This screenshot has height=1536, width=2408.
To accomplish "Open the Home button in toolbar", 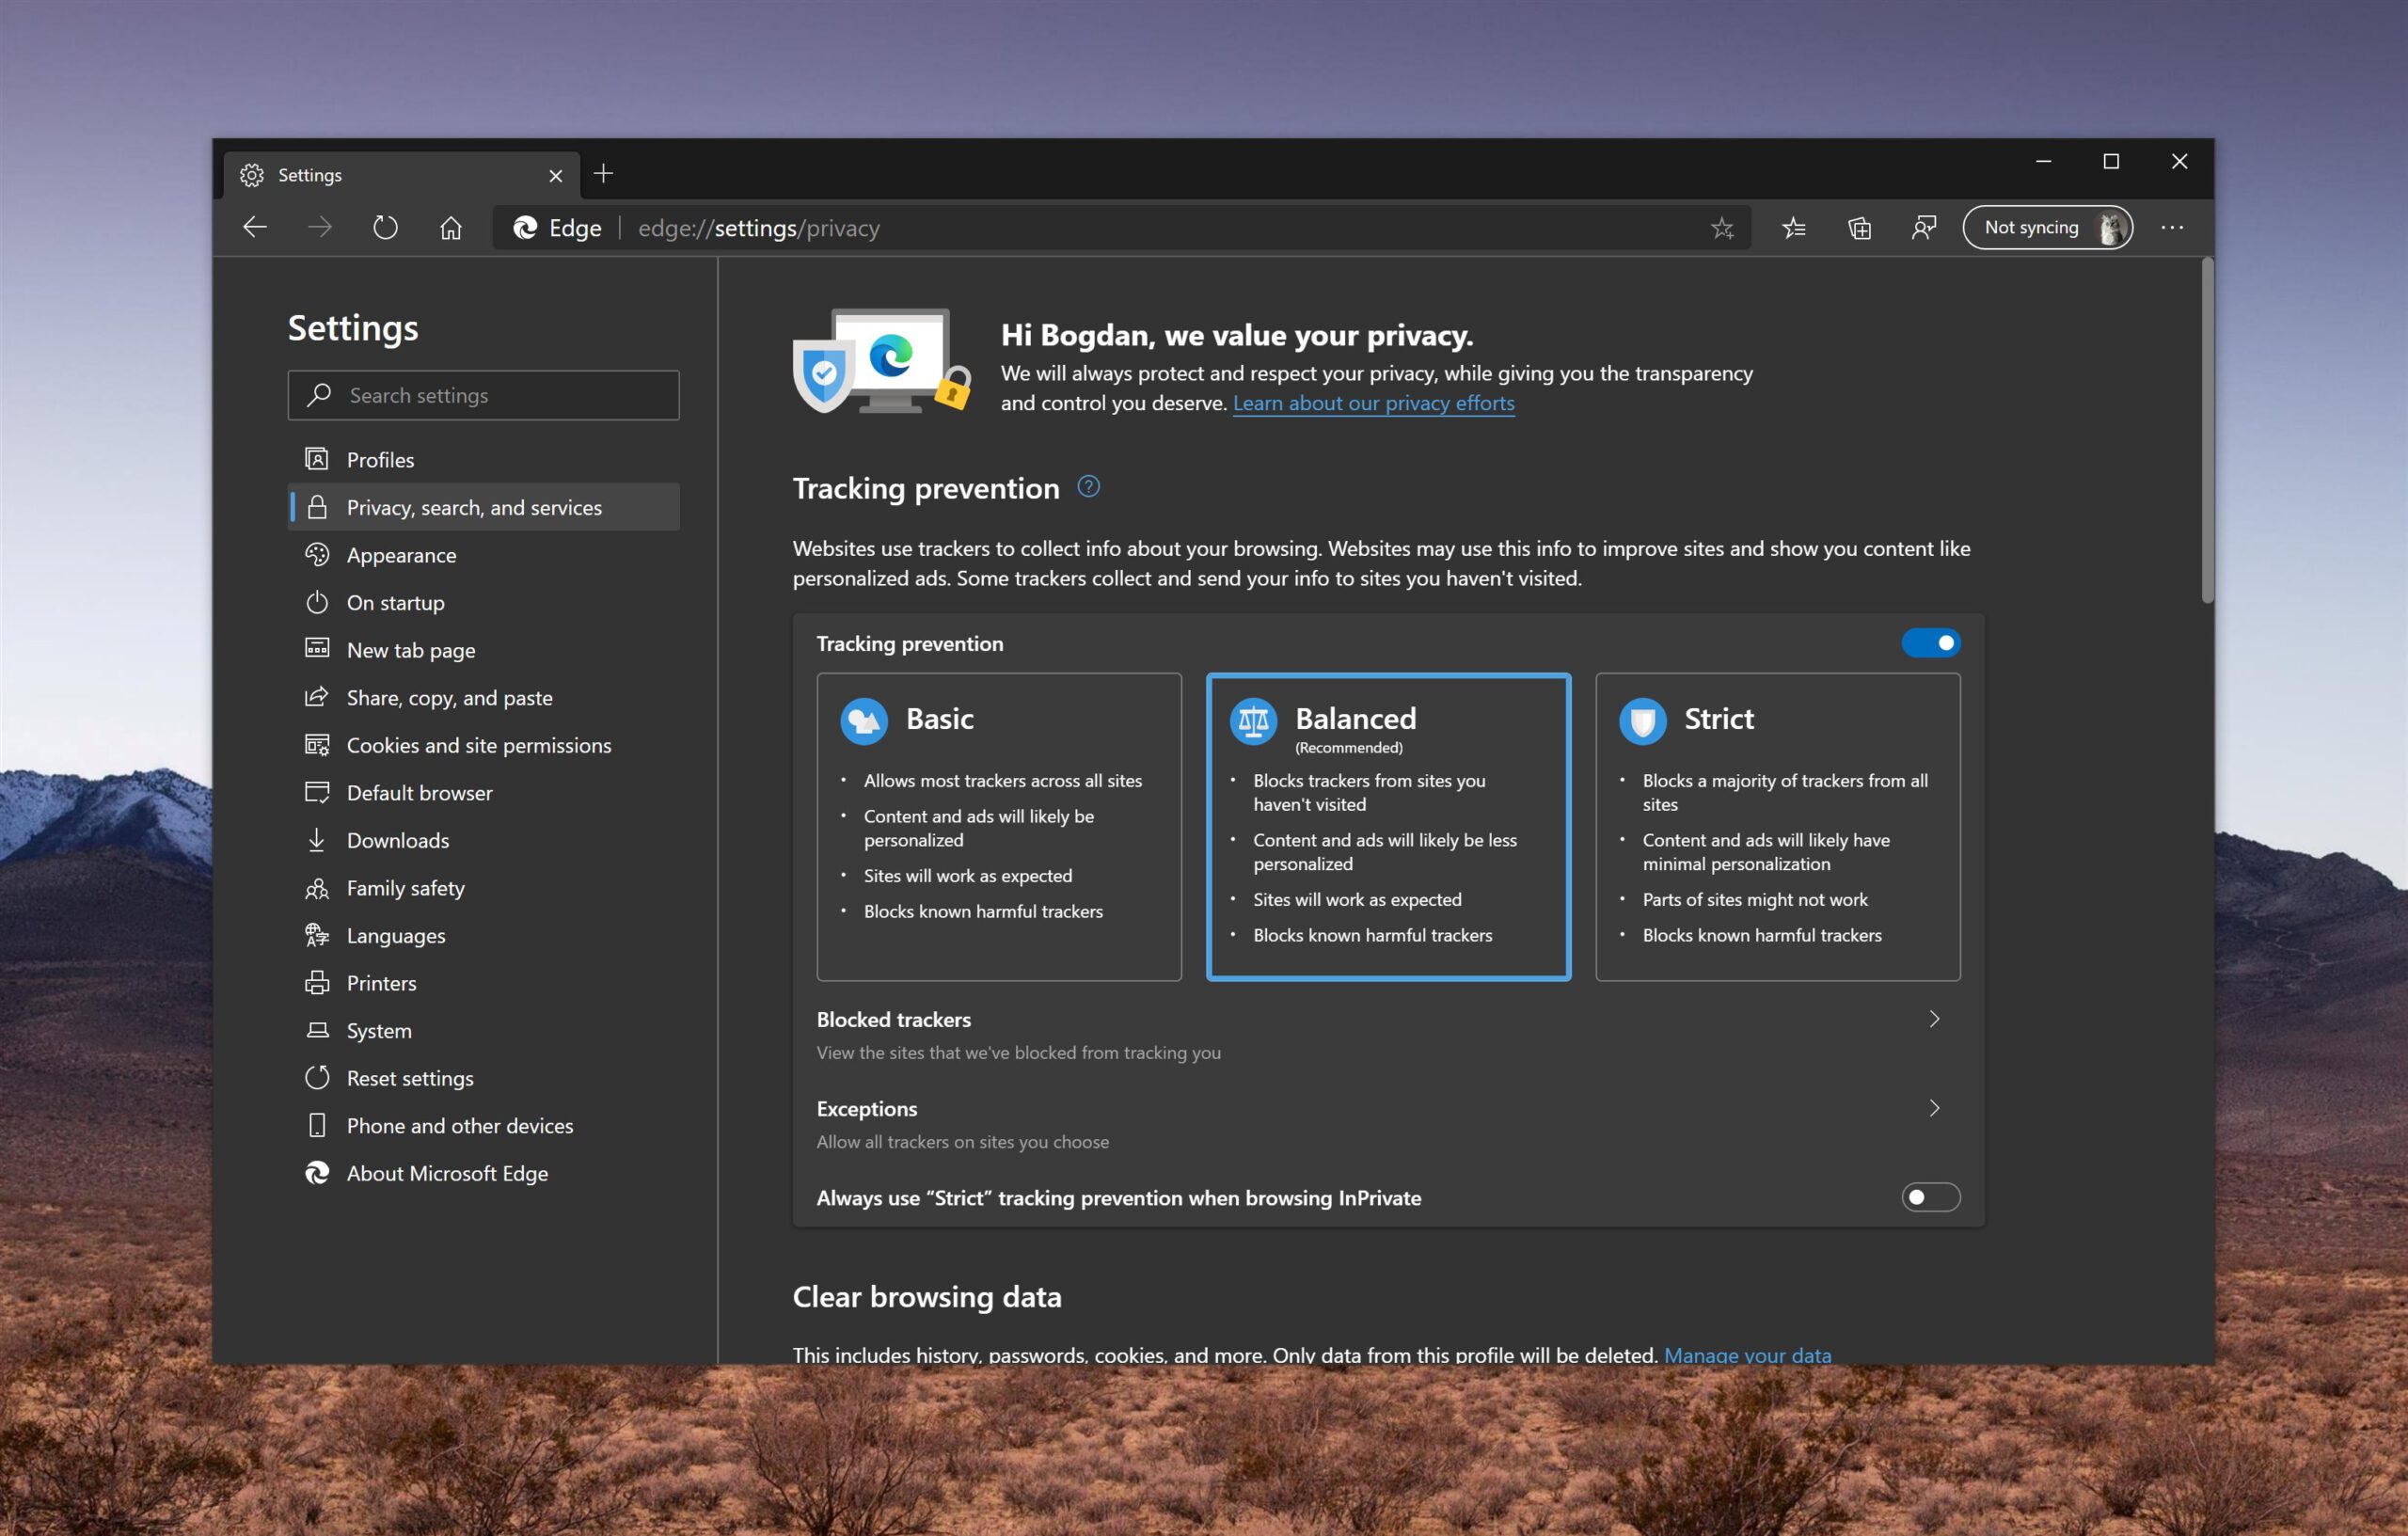I will (450, 227).
